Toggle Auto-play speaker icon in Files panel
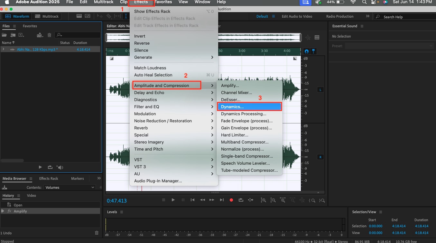 click(60, 167)
